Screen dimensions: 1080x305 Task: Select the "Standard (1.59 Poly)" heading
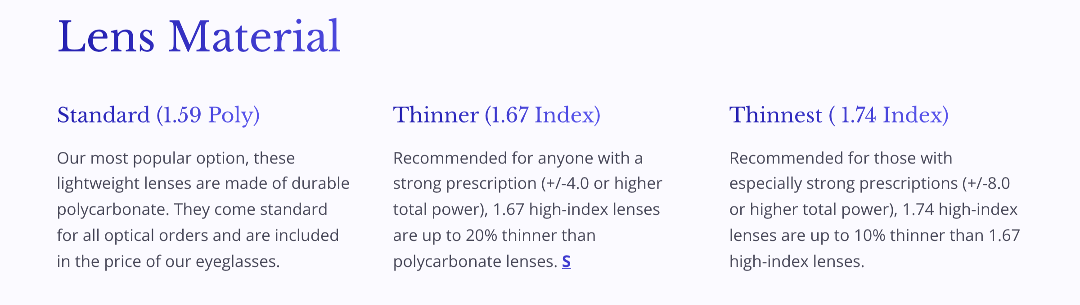pos(158,115)
